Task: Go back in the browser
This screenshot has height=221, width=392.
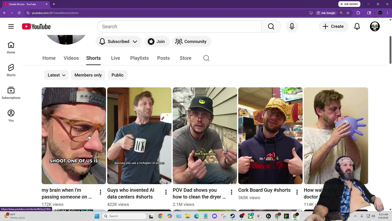Action: click(x=4, y=13)
